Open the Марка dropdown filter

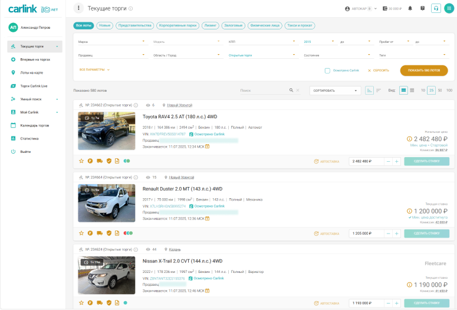[111, 42]
